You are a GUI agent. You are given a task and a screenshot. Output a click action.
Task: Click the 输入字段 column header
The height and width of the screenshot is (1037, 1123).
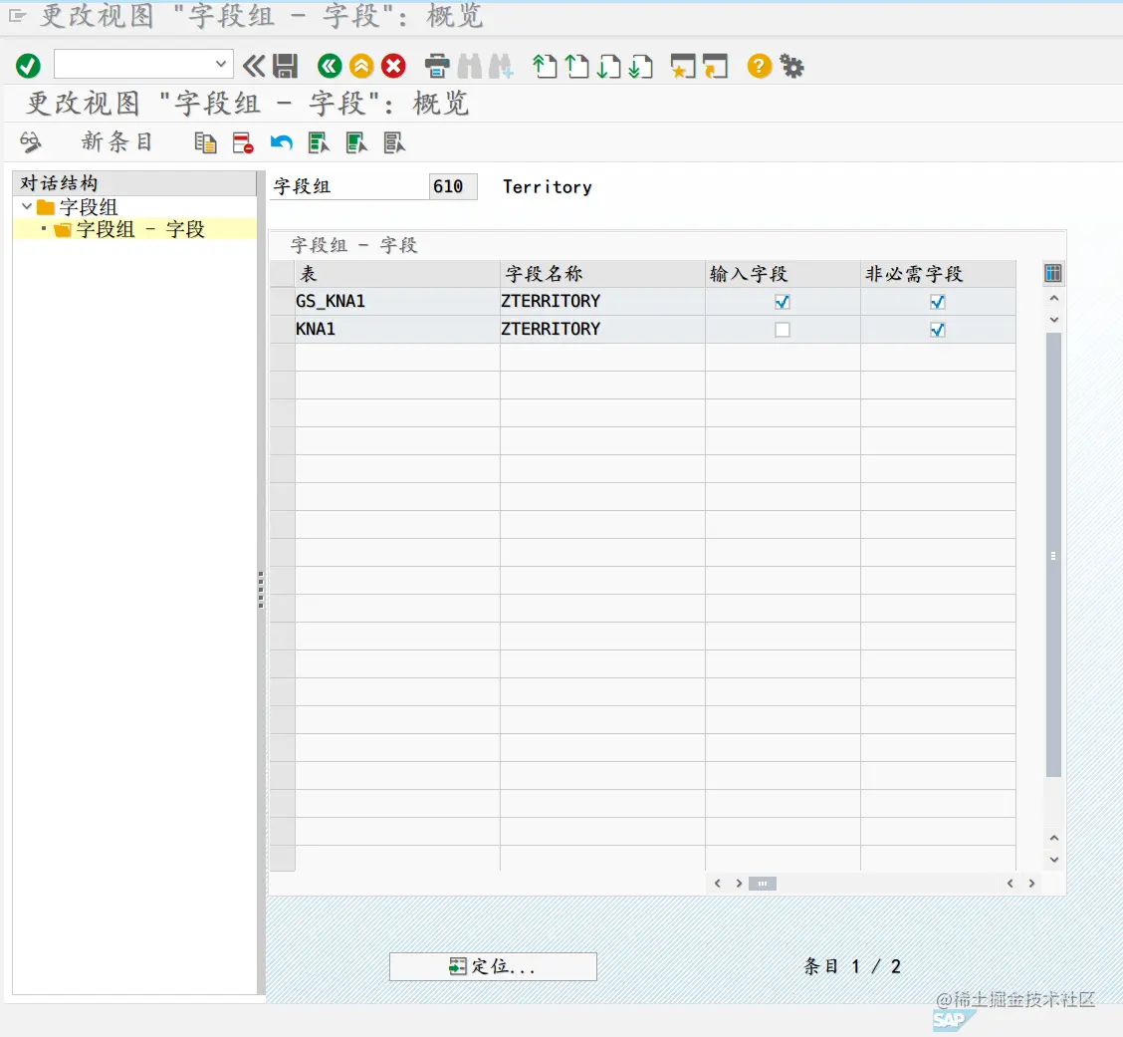(x=783, y=274)
